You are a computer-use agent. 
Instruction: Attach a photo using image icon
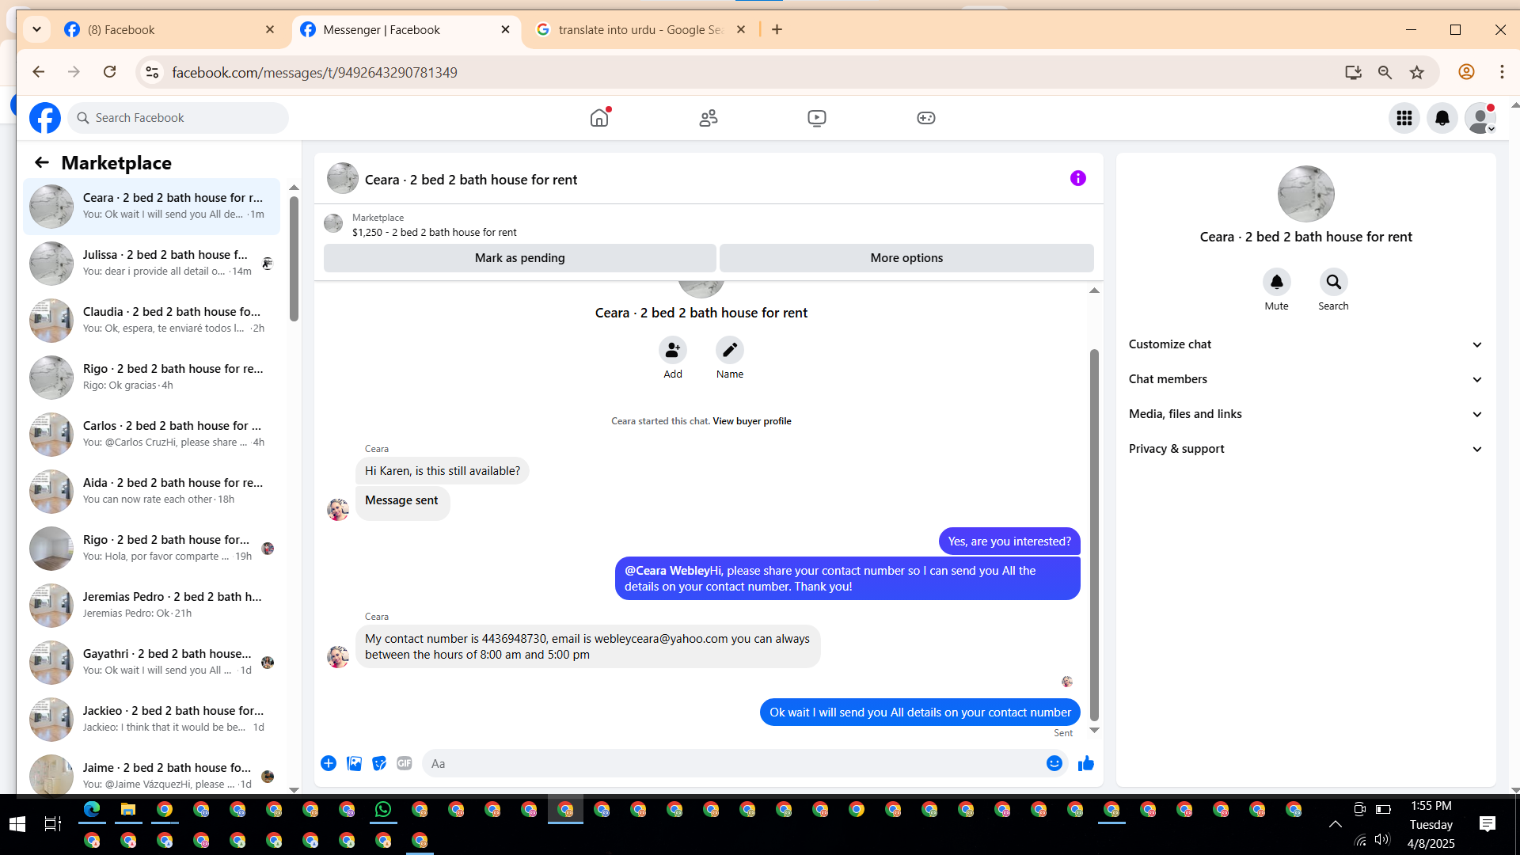[x=354, y=763]
